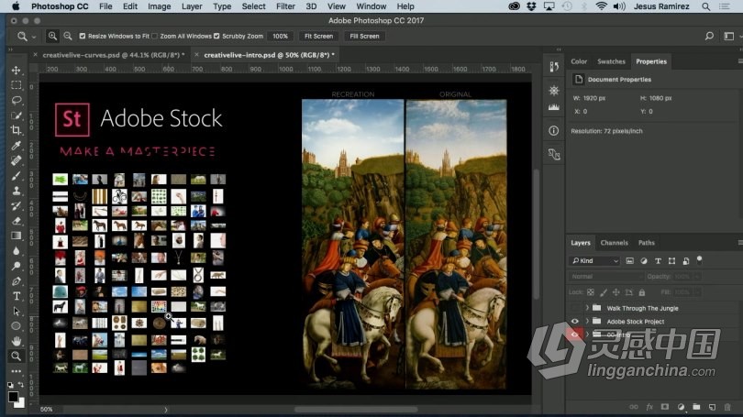The width and height of the screenshot is (743, 417).
Task: Select the Dodge tool
Action: pyautogui.click(x=17, y=266)
